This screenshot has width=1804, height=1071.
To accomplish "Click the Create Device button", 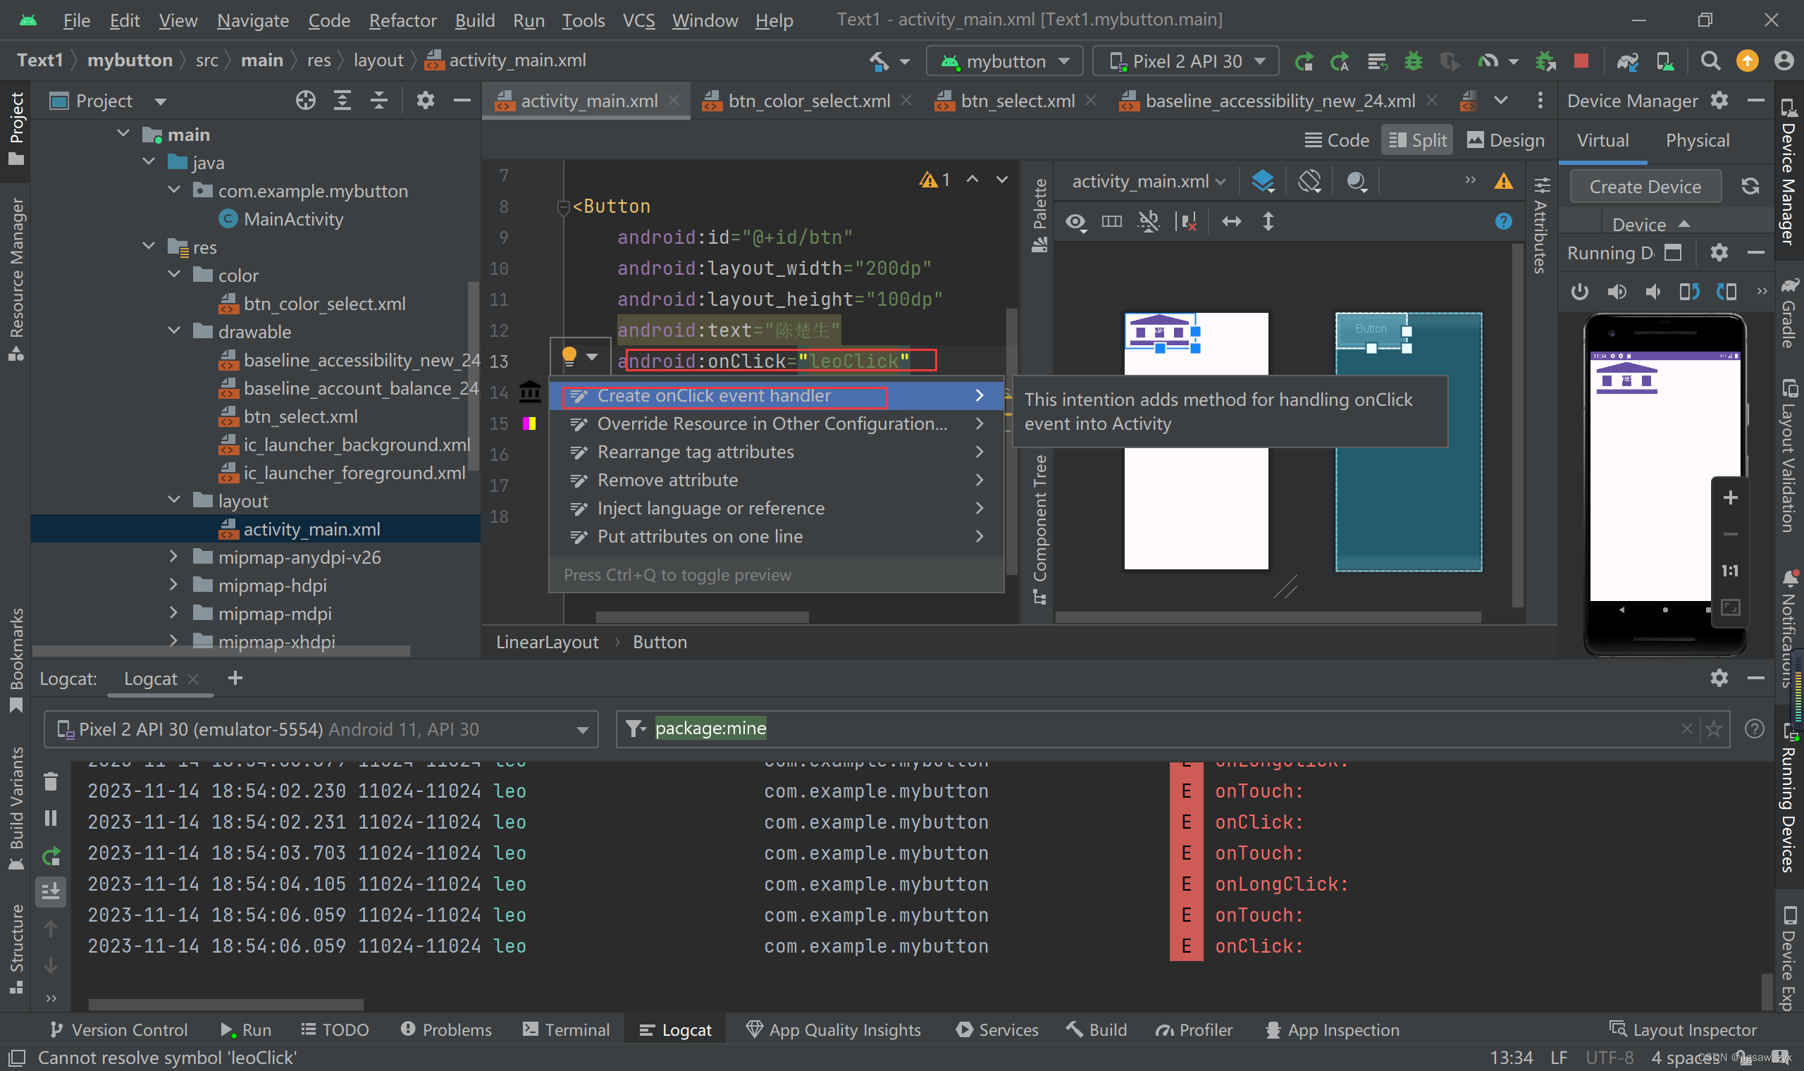I will coord(1646,186).
